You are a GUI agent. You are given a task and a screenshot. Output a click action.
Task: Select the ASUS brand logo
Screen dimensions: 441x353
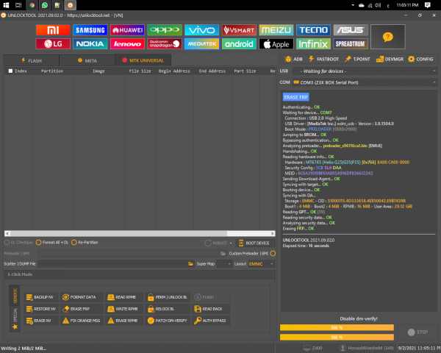(x=351, y=30)
